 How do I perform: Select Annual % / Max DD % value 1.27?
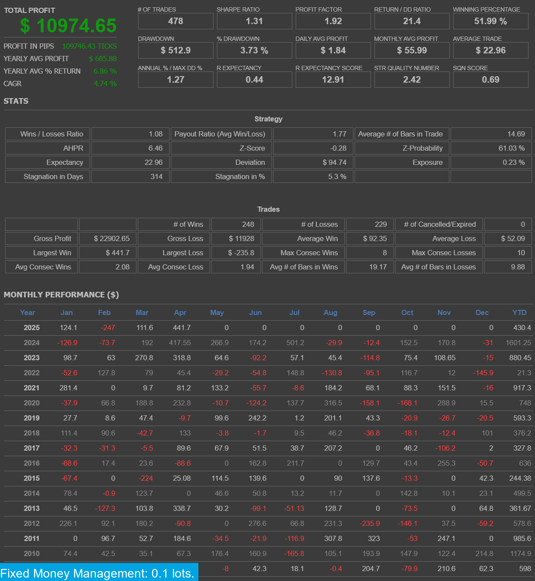coord(176,80)
